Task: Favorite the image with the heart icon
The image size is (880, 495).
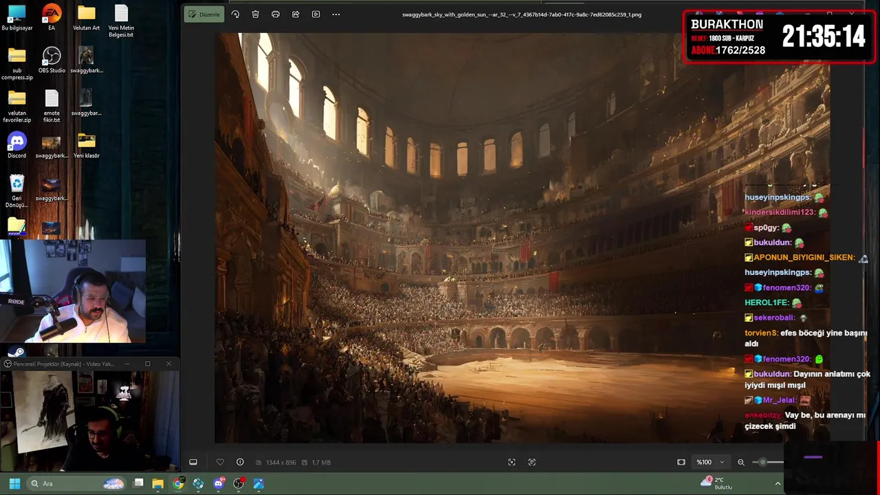Action: [x=220, y=462]
